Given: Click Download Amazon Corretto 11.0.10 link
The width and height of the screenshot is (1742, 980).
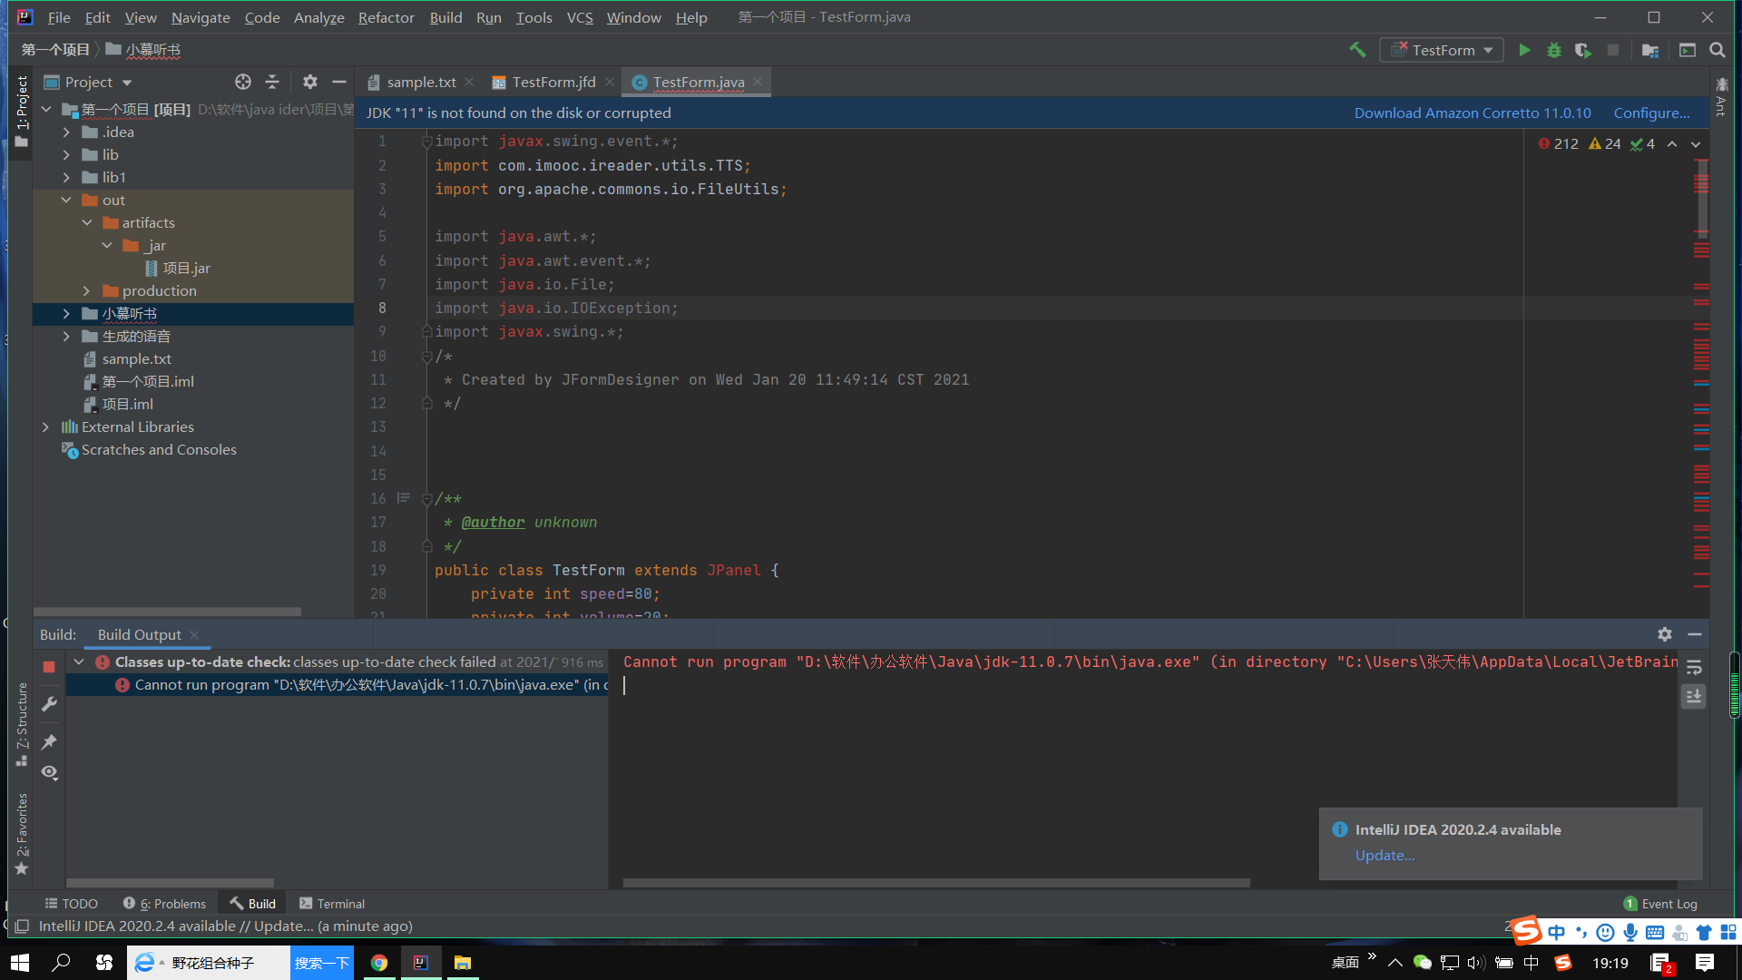Looking at the screenshot, I should (1473, 113).
